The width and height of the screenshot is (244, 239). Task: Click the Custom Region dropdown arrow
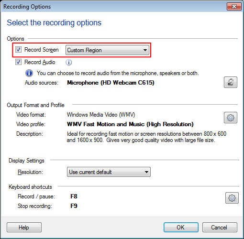coord(145,50)
